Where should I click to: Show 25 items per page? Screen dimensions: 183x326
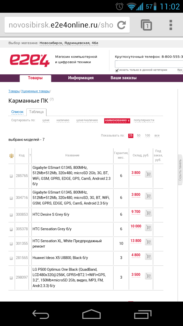pyautogui.click(x=131, y=135)
